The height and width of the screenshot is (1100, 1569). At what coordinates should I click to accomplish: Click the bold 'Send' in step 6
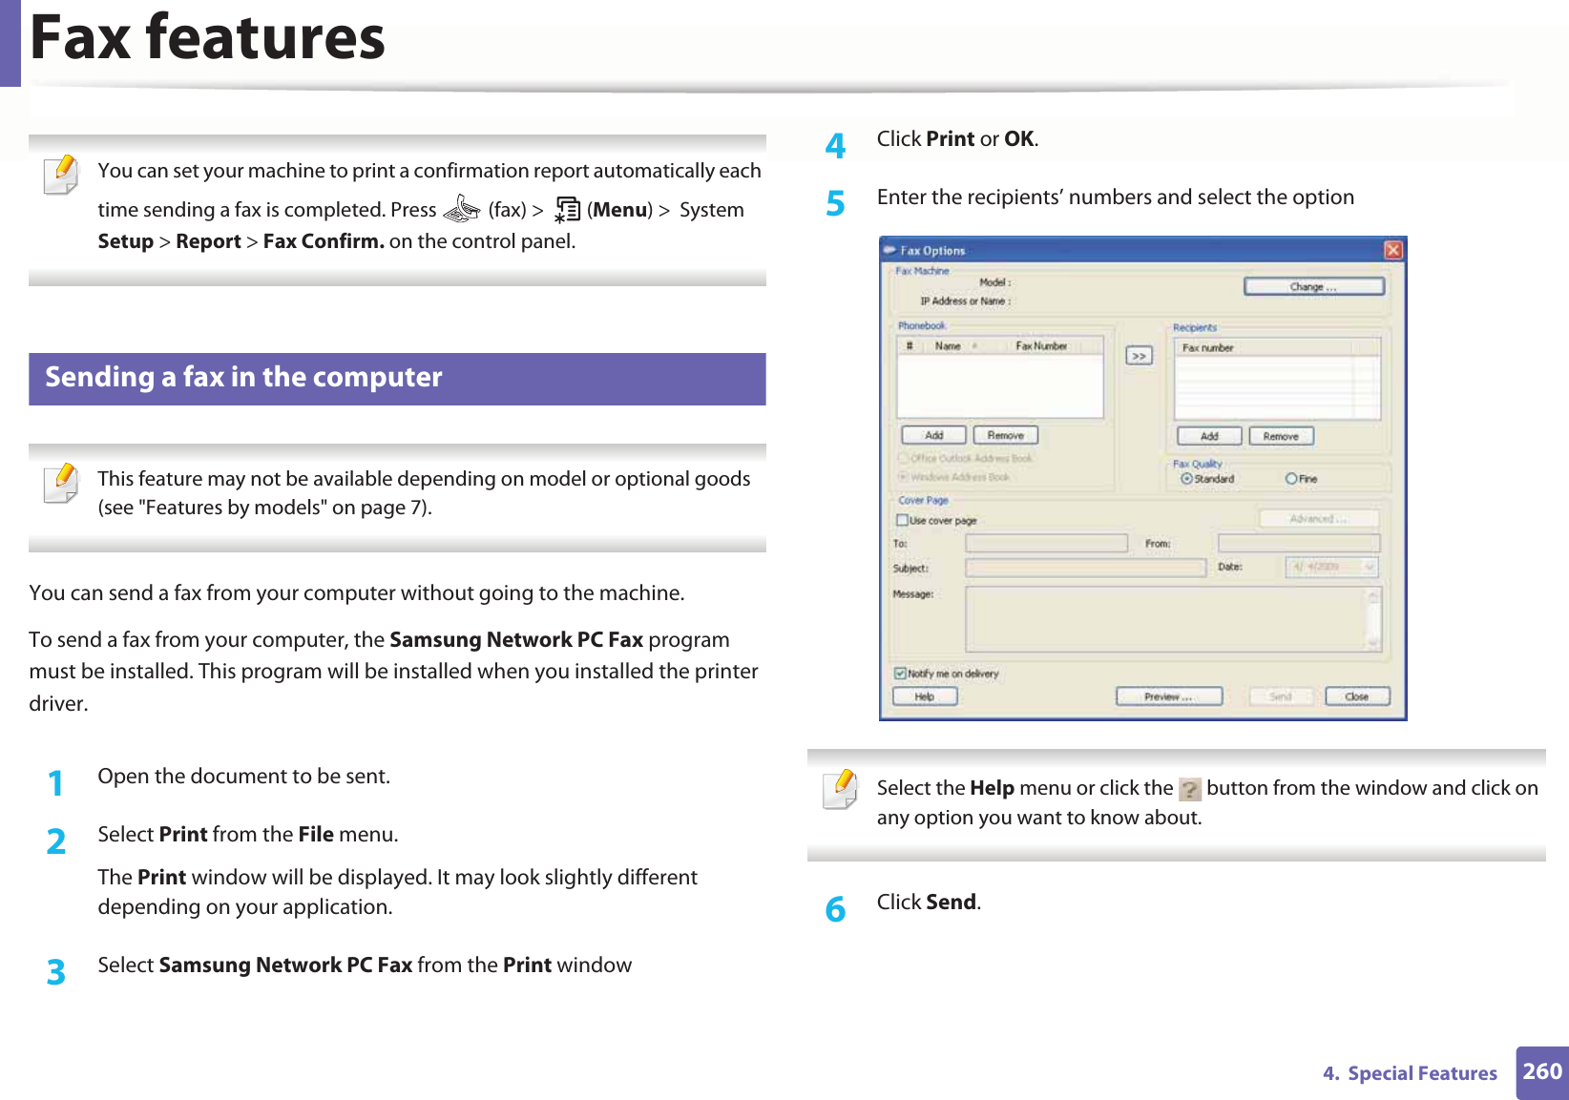pos(951,903)
